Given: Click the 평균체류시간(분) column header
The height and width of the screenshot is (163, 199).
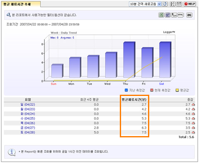Looking at the screenshot, I should (x=134, y=100).
